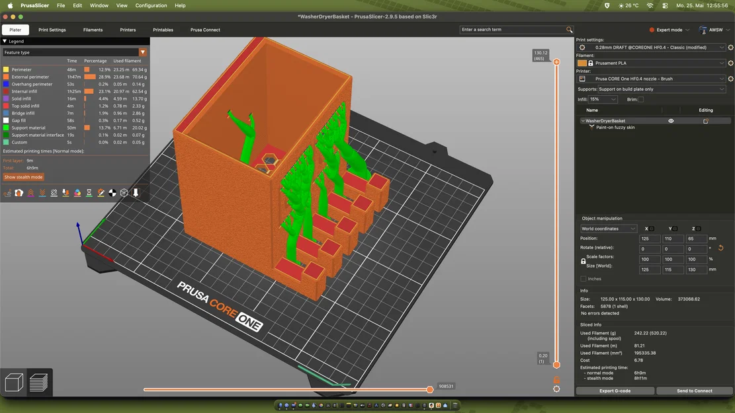The image size is (735, 413).
Task: Click the WasherDryerBasket editing icon
Action: click(x=705, y=121)
